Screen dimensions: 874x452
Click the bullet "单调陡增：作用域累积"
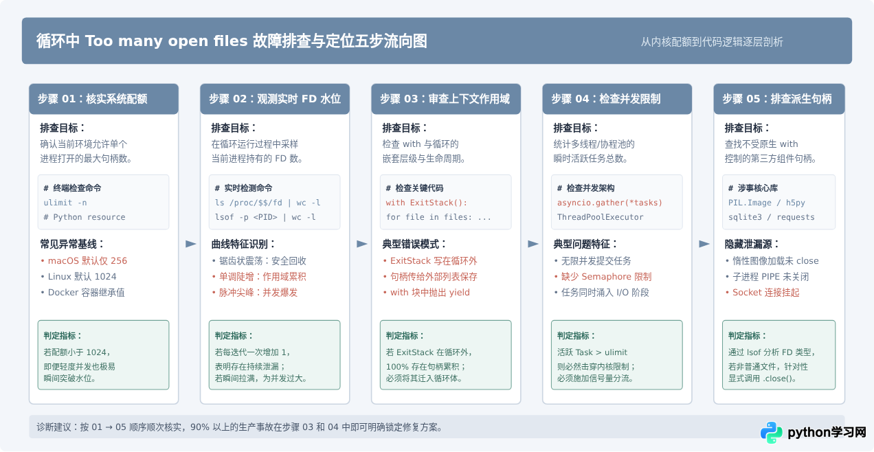259,277
